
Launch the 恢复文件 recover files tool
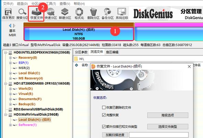[x=36, y=14]
